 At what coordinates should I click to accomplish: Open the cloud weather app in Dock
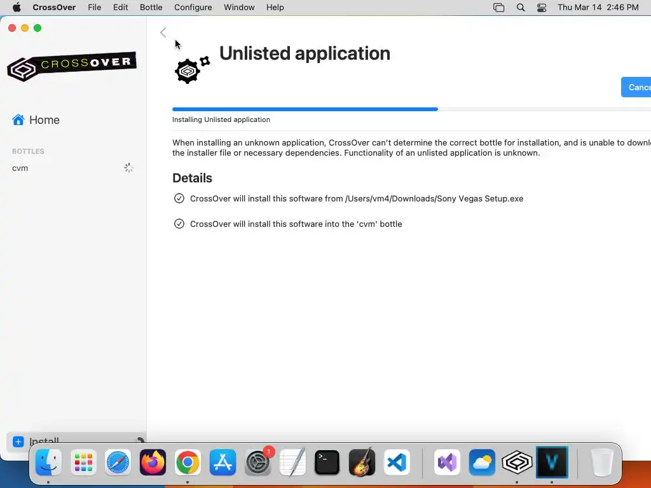coord(482,462)
